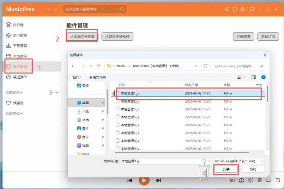The height and width of the screenshot is (189, 284).
Task: Click 取消 cancel button
Action: (x=253, y=169)
